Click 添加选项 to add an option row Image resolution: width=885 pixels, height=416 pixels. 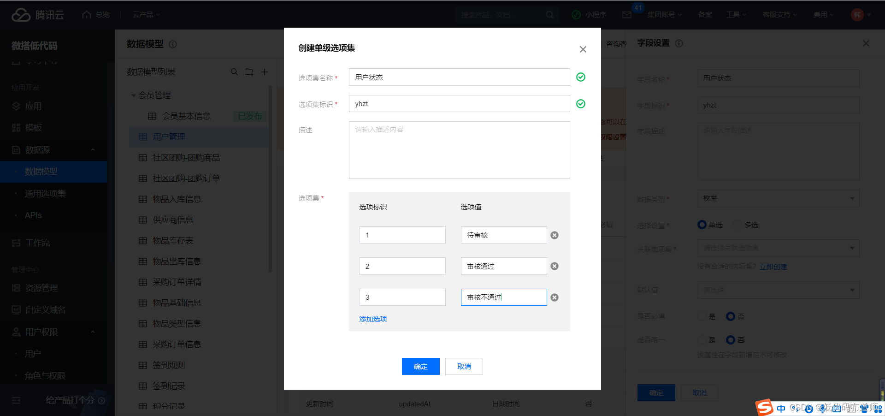(372, 319)
